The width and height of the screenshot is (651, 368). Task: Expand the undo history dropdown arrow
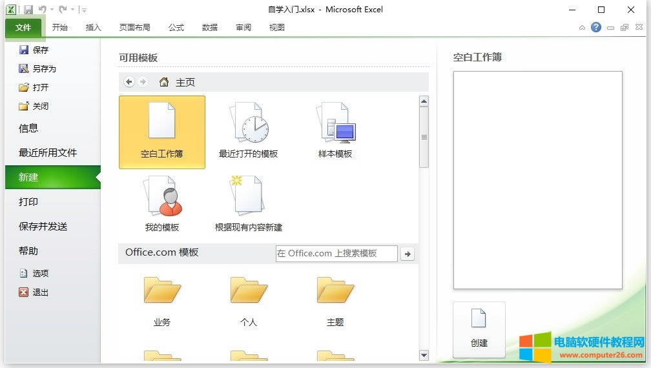(x=52, y=10)
